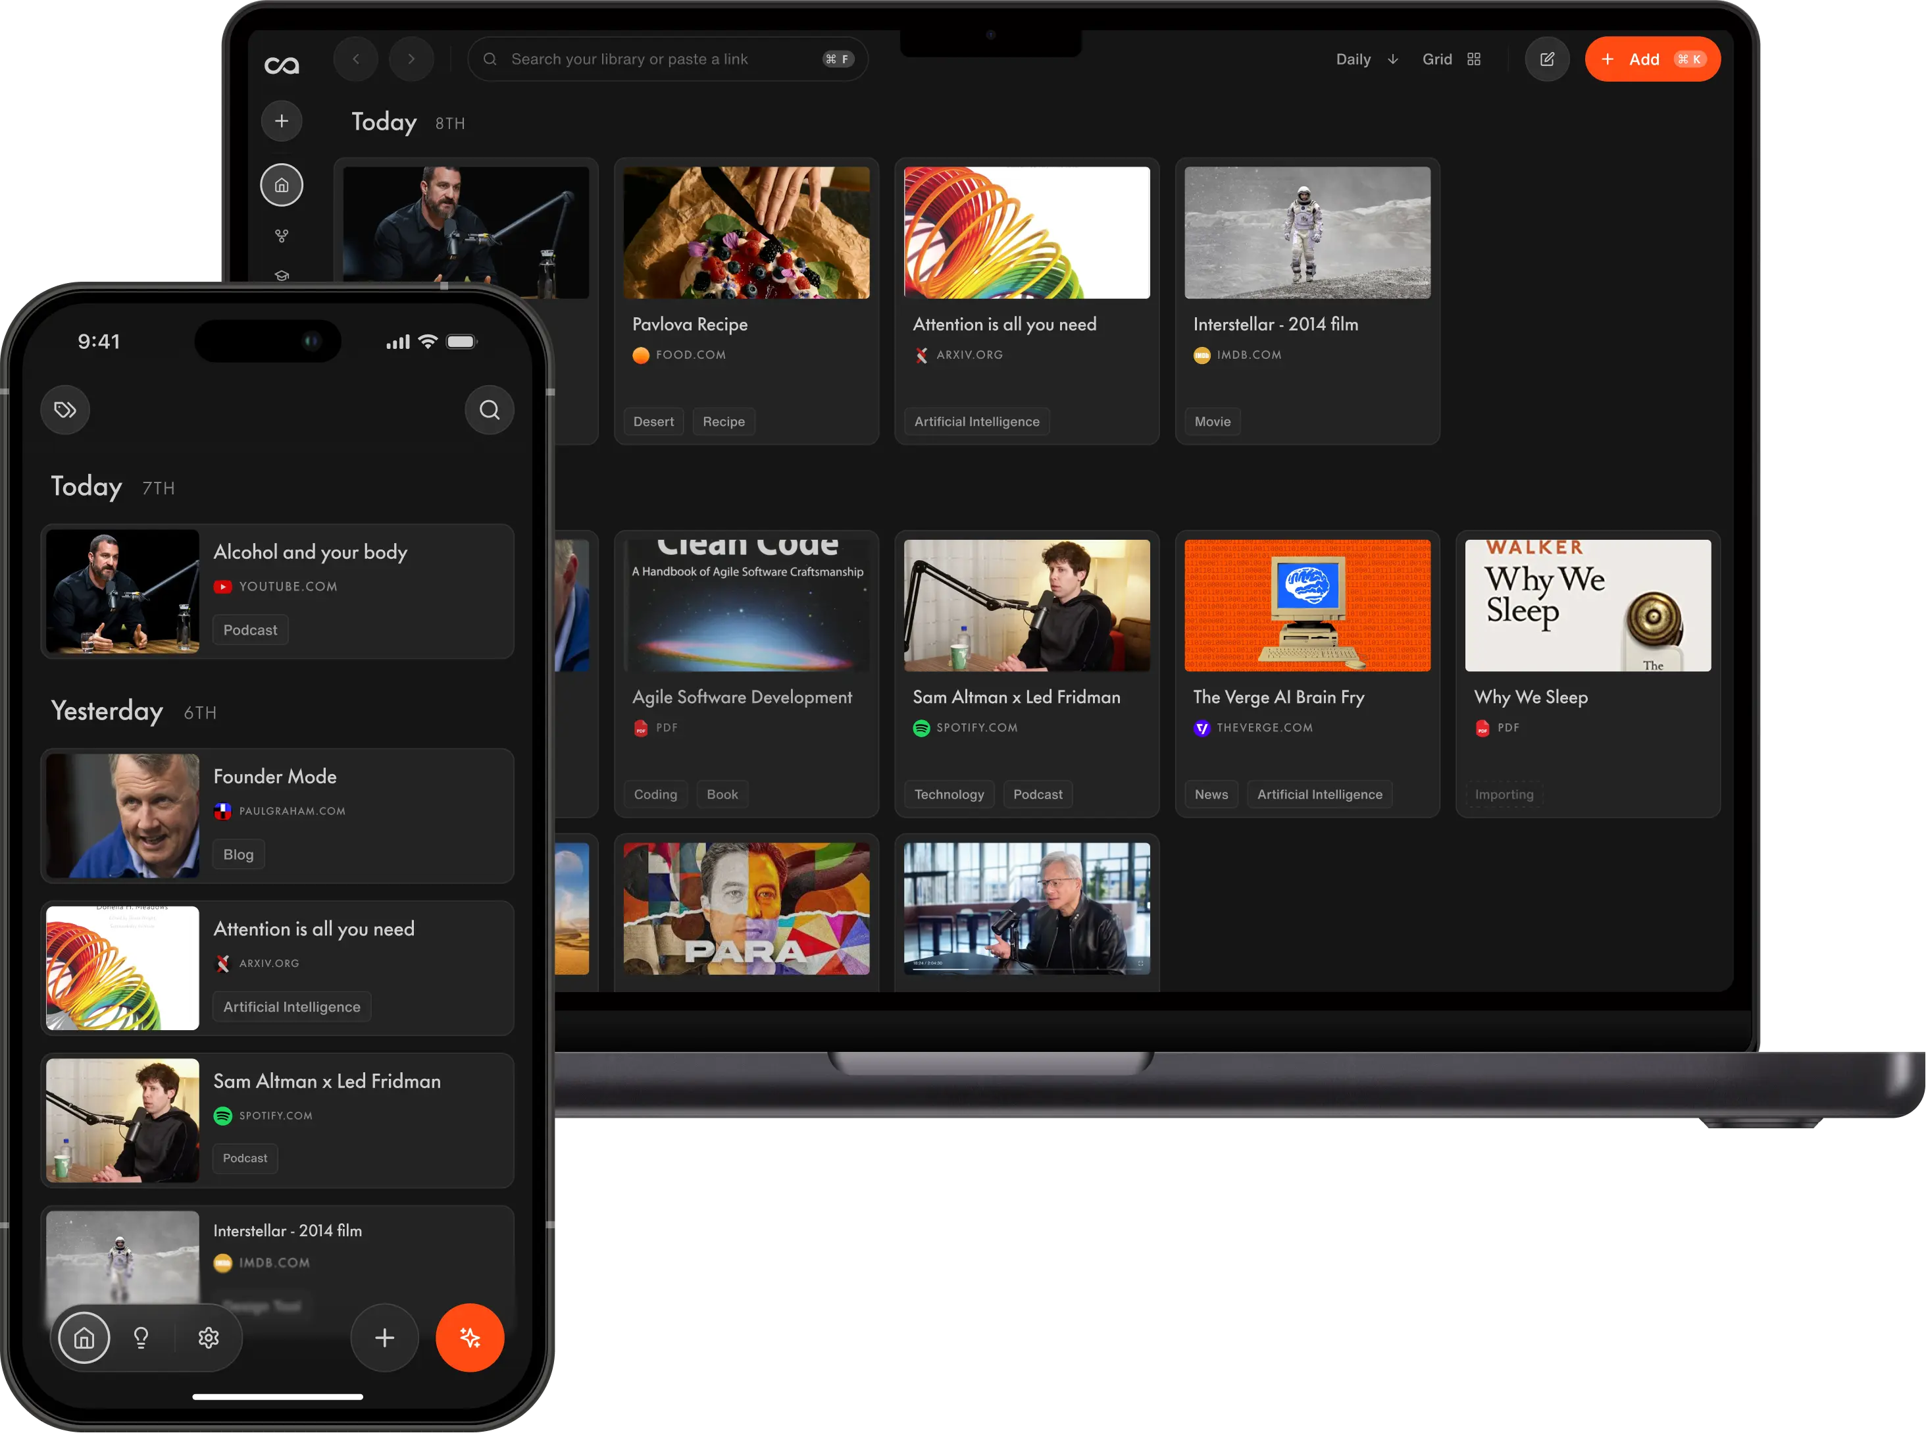Select the lightbulb icon in phone nav

[x=141, y=1338]
